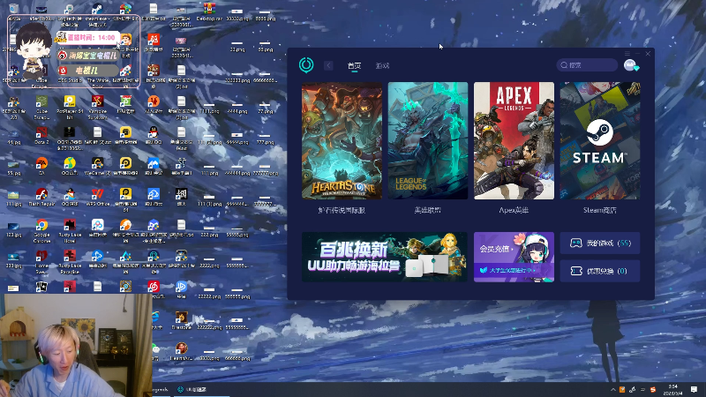
Task: Open the Cube Escape desktop shortcut
Action: pyautogui.click(x=41, y=107)
